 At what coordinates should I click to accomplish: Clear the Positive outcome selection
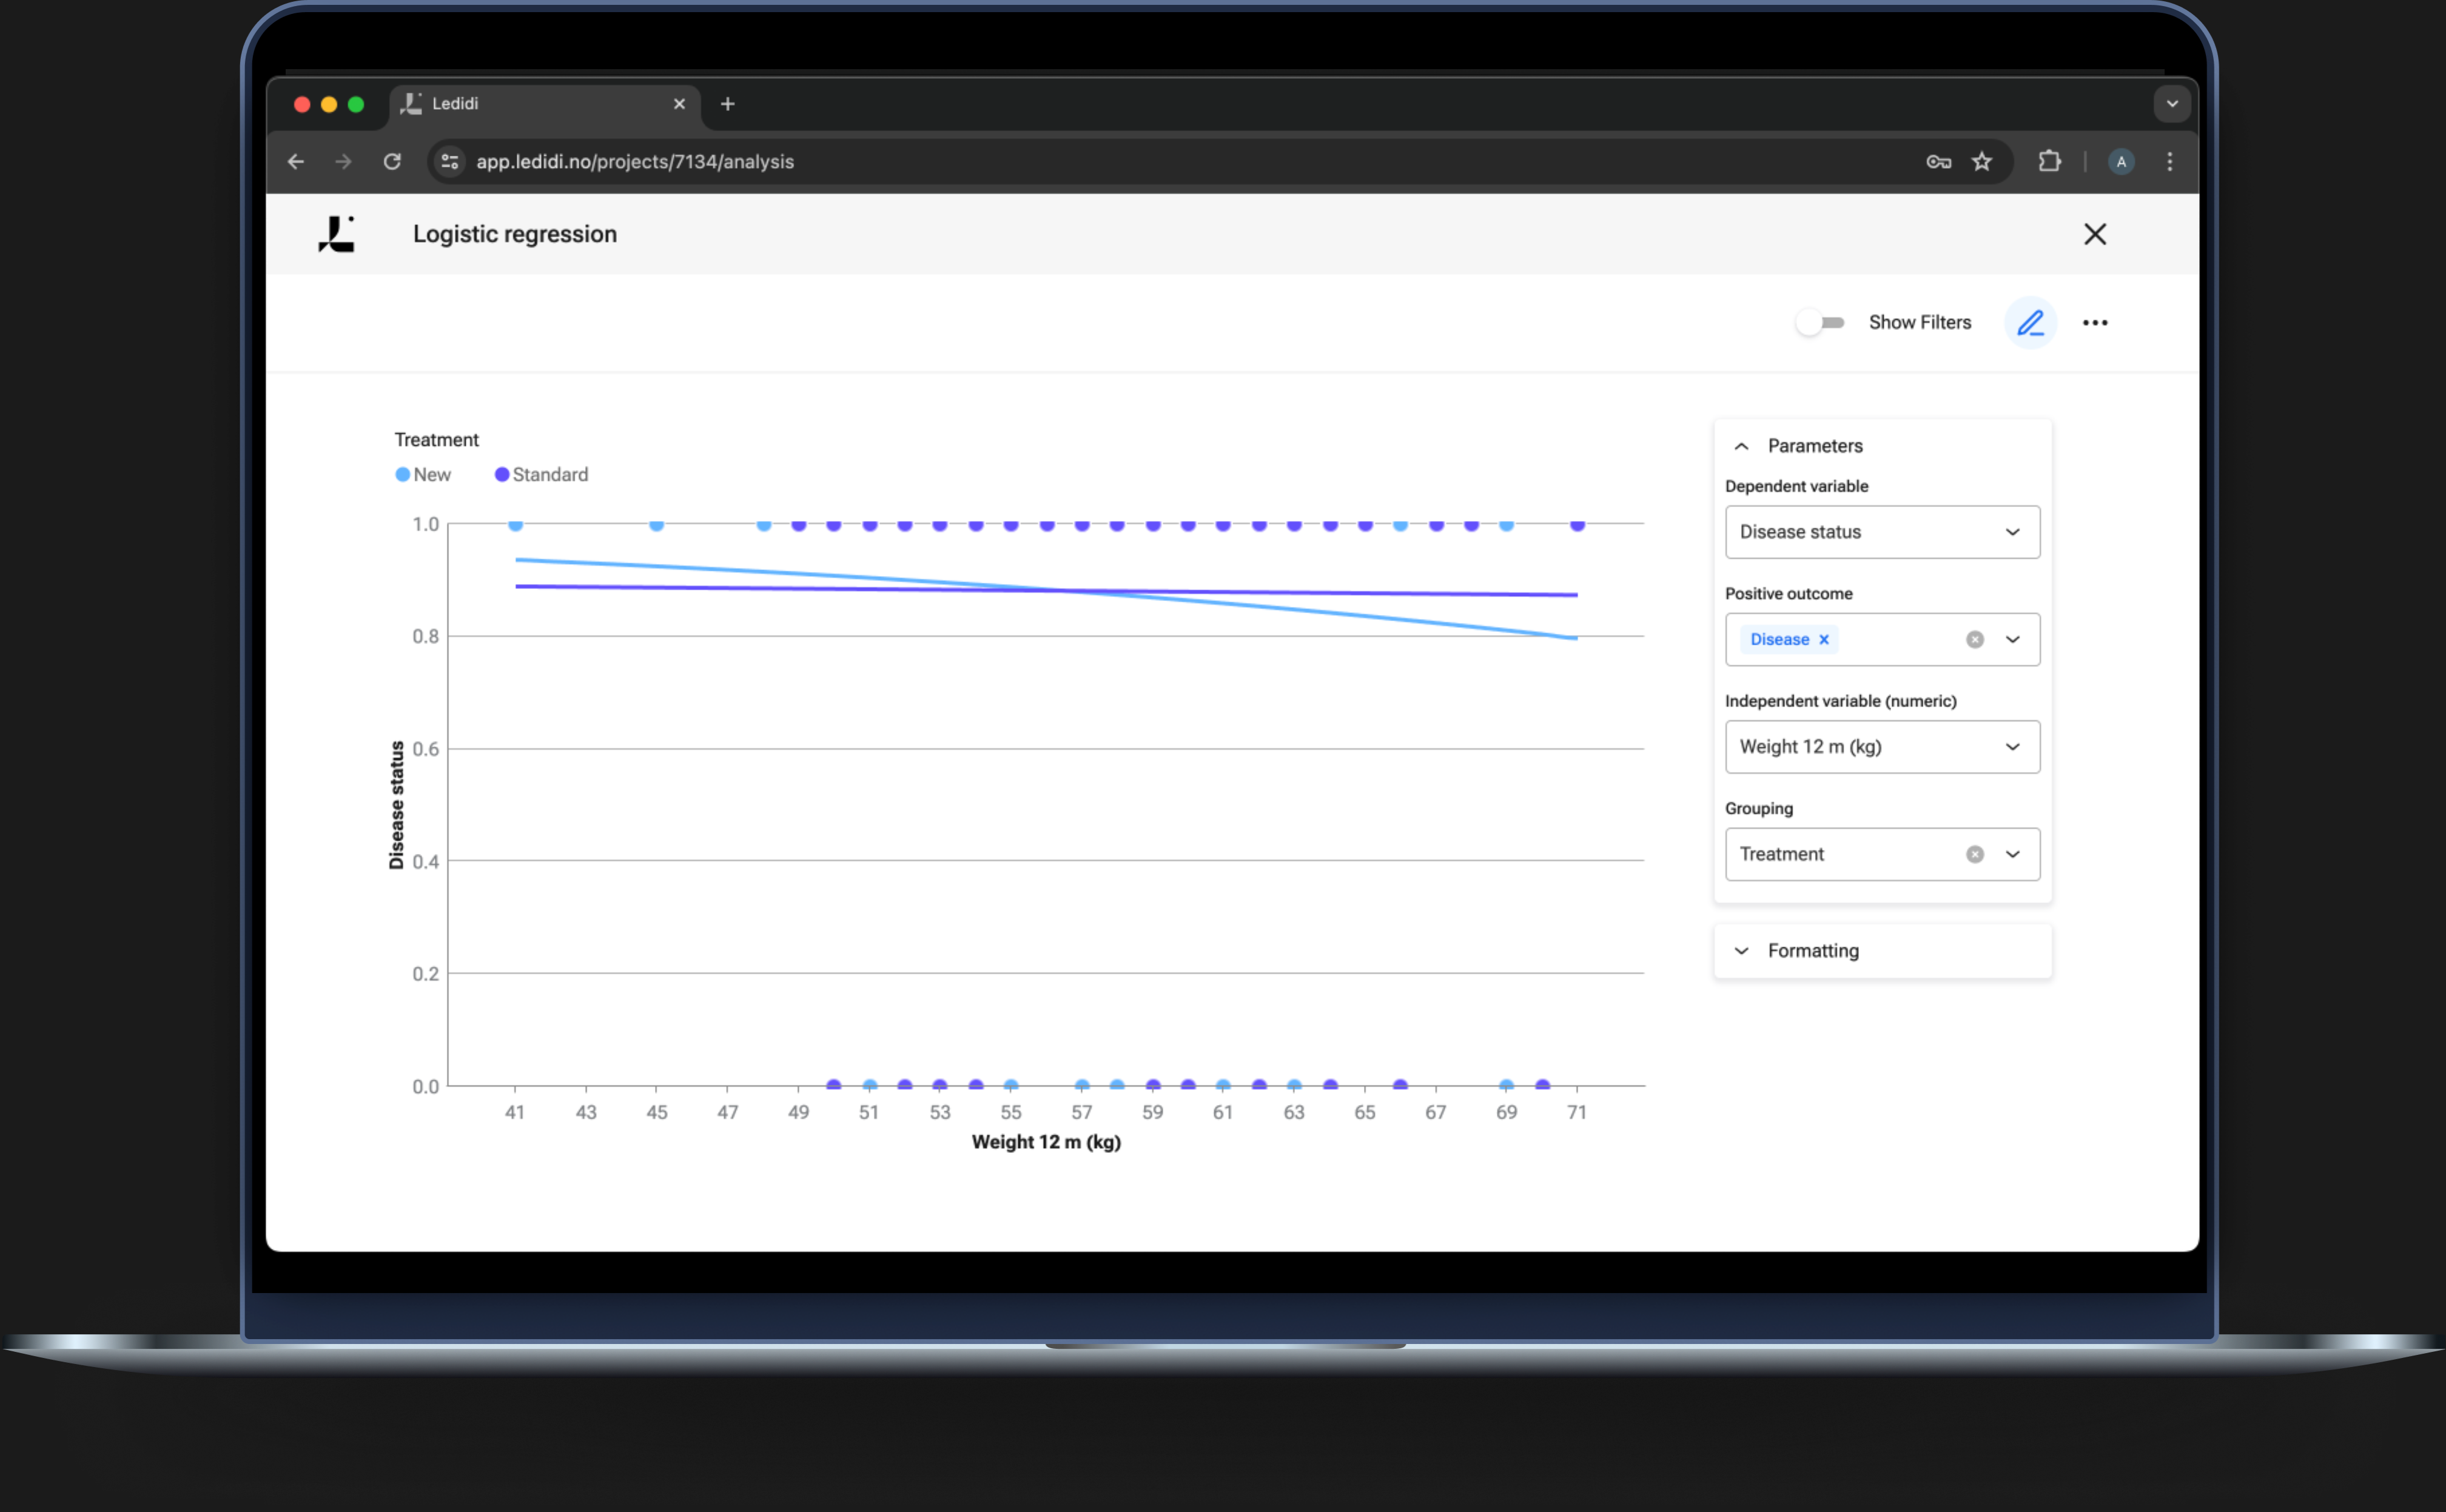click(1974, 640)
